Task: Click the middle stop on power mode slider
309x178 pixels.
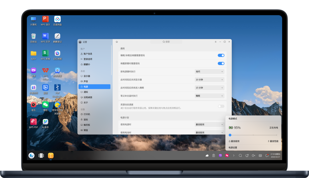Action: (253, 135)
